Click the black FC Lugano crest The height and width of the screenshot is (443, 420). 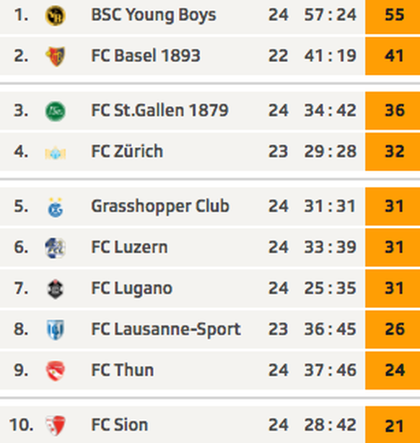(56, 289)
